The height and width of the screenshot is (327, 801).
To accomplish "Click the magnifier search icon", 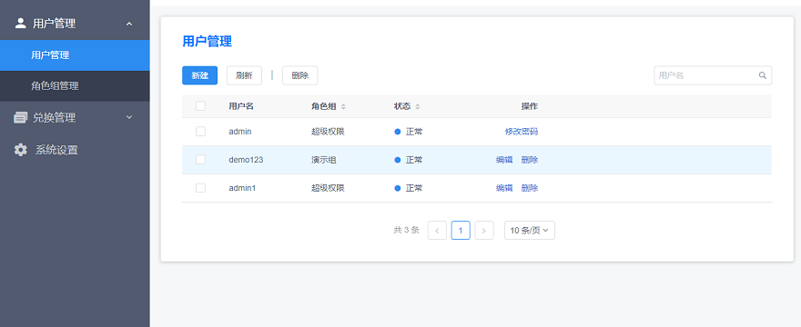I will pyautogui.click(x=762, y=75).
